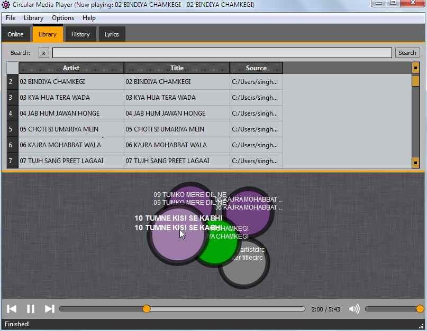Select artist cell 06 KAJRA MOHABBAT WALA

[71, 145]
